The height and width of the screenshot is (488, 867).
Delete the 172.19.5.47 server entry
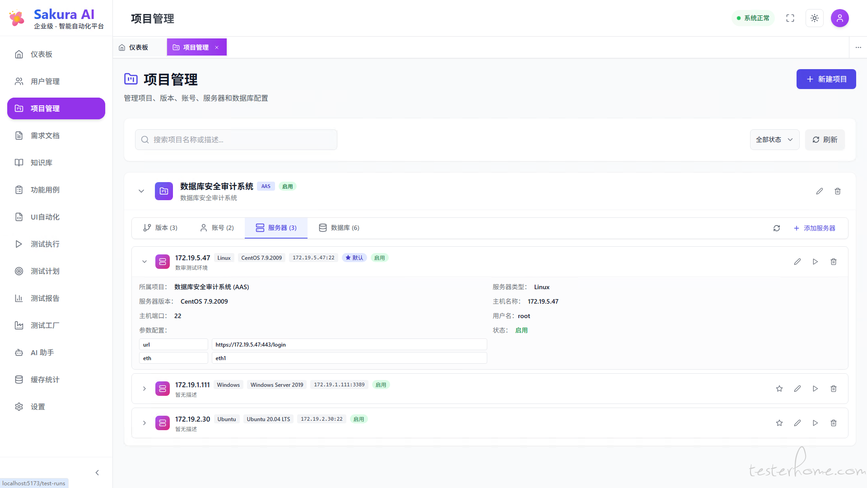click(x=834, y=262)
